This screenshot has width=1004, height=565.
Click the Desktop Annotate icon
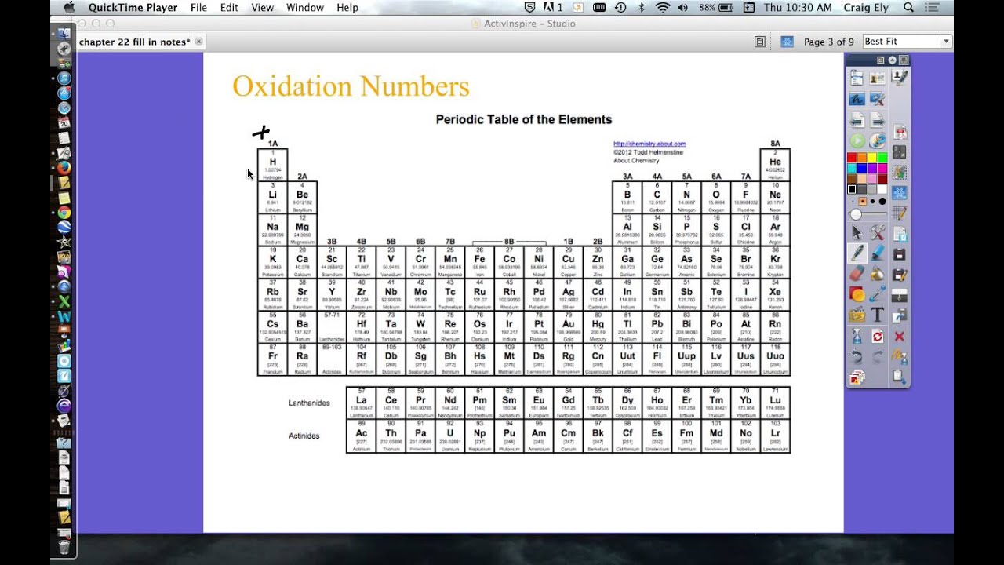[857, 100]
